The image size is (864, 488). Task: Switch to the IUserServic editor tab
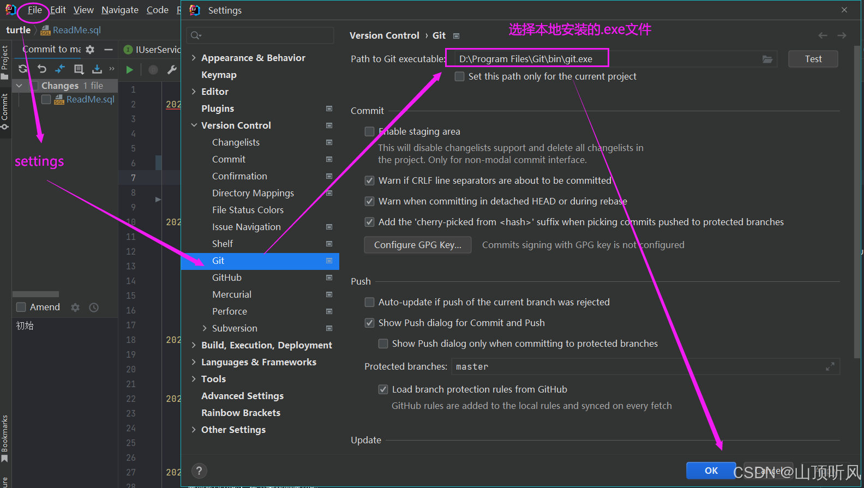pos(152,50)
